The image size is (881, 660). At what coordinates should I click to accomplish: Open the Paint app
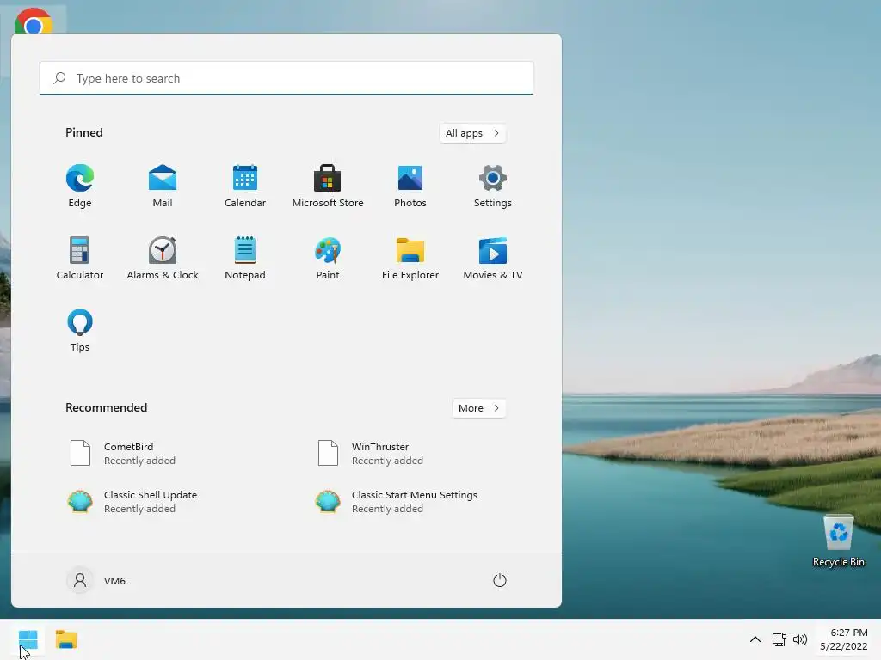pyautogui.click(x=328, y=258)
